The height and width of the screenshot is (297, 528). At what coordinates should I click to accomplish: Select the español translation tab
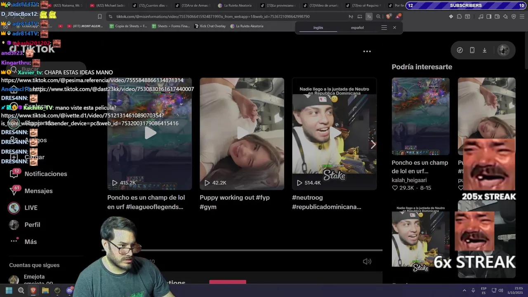click(357, 28)
